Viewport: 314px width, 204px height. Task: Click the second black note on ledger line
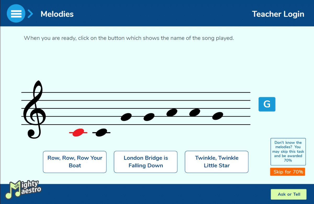pos(101,133)
